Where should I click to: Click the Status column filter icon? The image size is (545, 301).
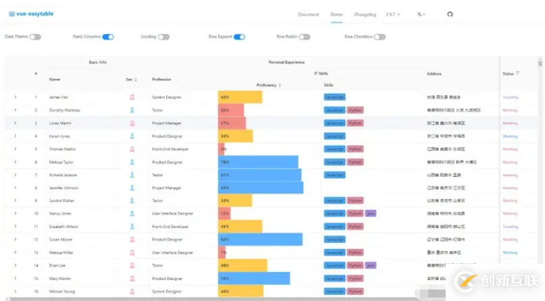point(517,74)
